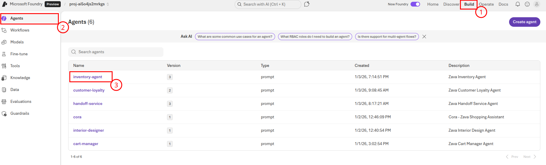Open the Guardrails shield icon
546x165 pixels.
point(4,114)
